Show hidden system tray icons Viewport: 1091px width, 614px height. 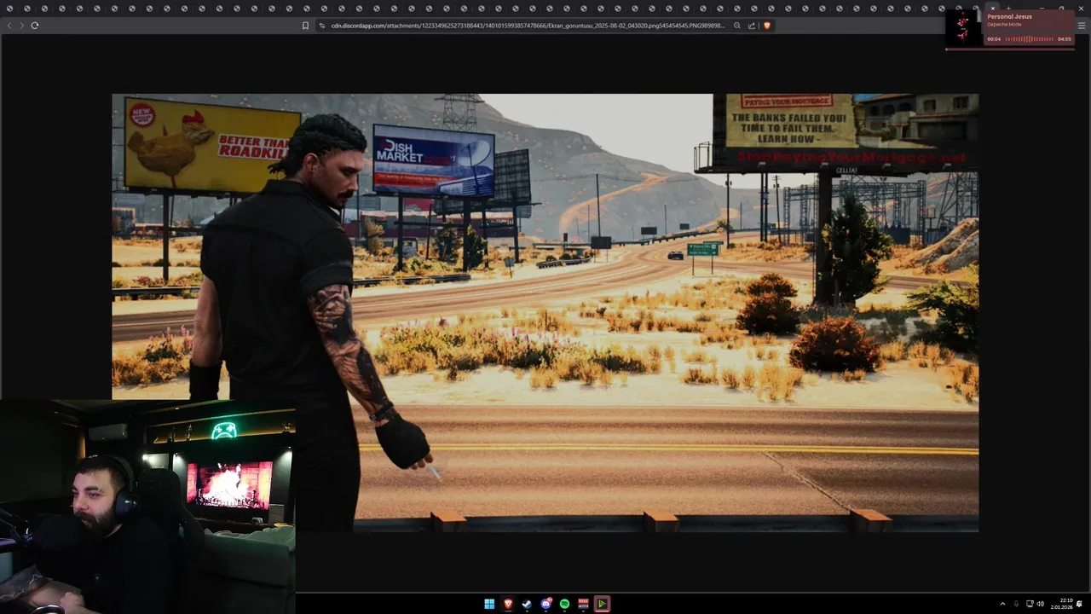pos(1002,604)
